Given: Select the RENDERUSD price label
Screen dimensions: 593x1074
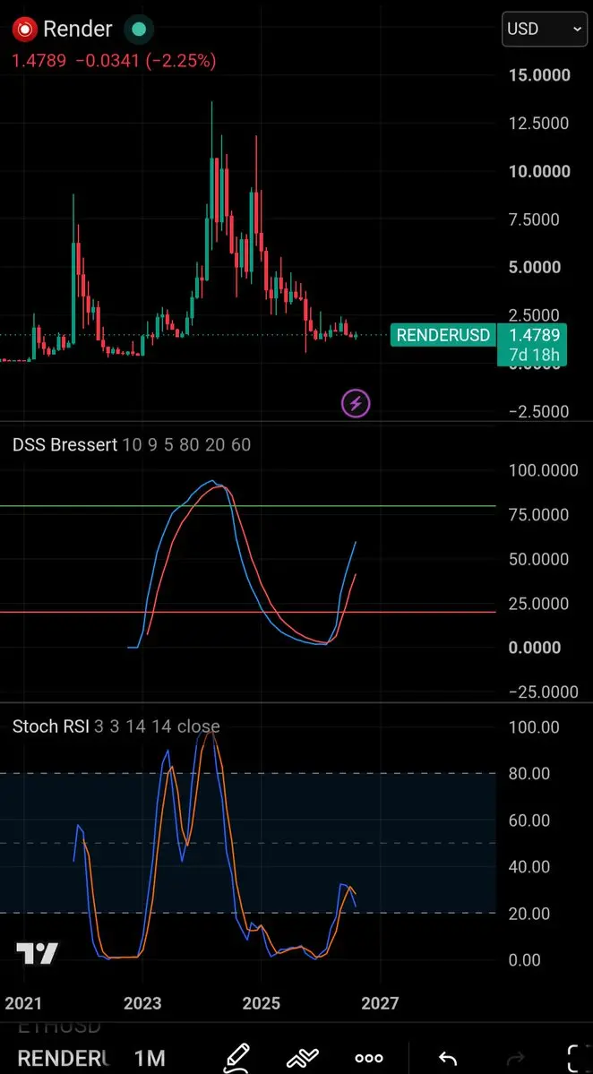Looking at the screenshot, I should click(x=443, y=335).
